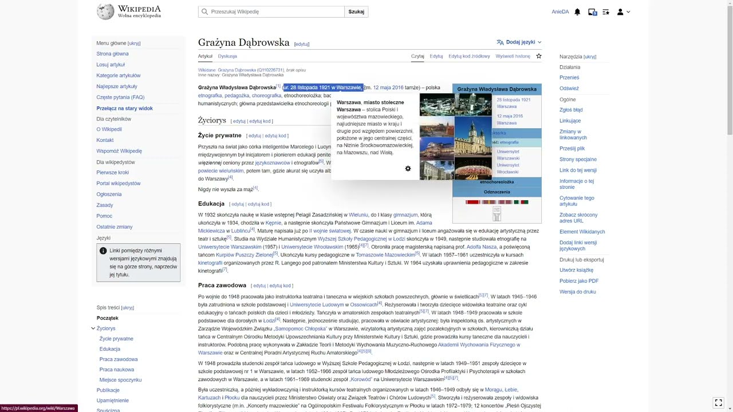Open Akademii Wychowania Fizycznego link
Screen dimensions: 733x412
(x=479, y=344)
